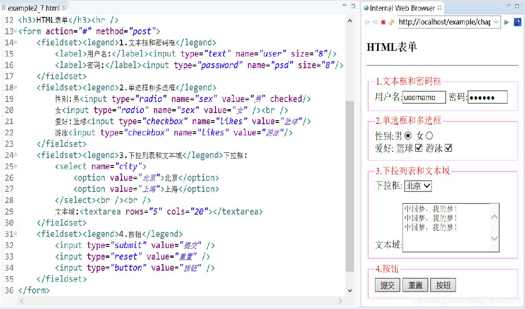525x309 pixels.
Task: Uncheck the 篮球 checkbox
Action: [x=418, y=148]
